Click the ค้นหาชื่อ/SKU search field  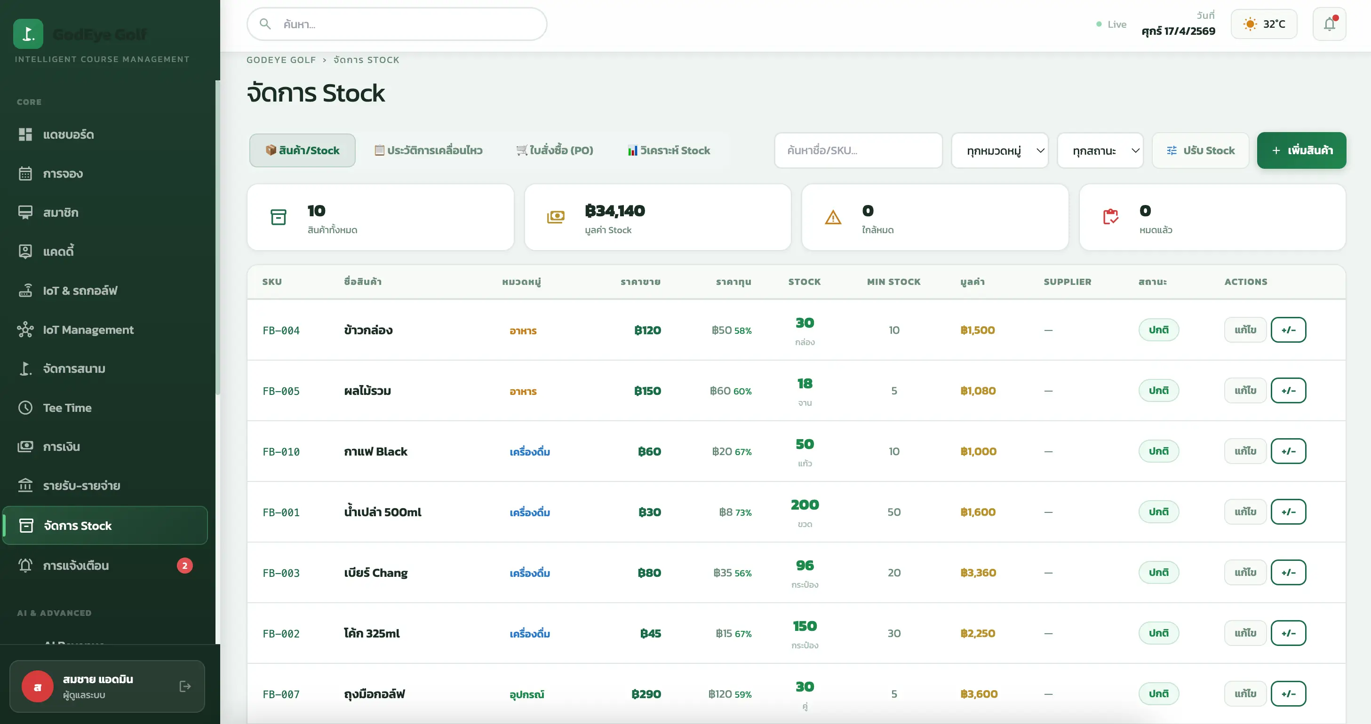click(858, 150)
